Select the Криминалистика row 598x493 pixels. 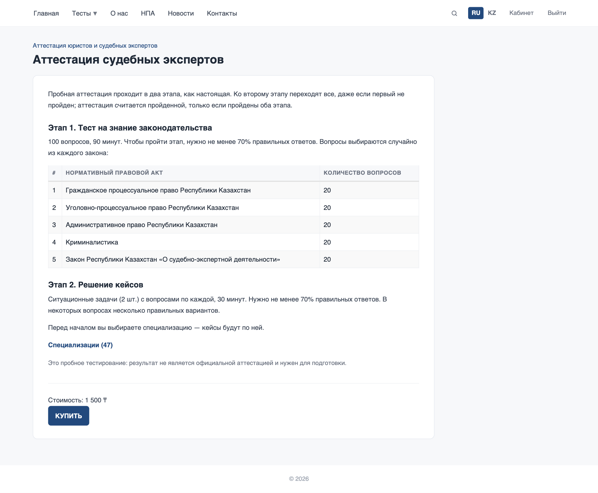(234, 242)
